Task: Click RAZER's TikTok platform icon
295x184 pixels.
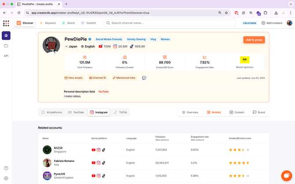Action: pyautogui.click(x=103, y=150)
